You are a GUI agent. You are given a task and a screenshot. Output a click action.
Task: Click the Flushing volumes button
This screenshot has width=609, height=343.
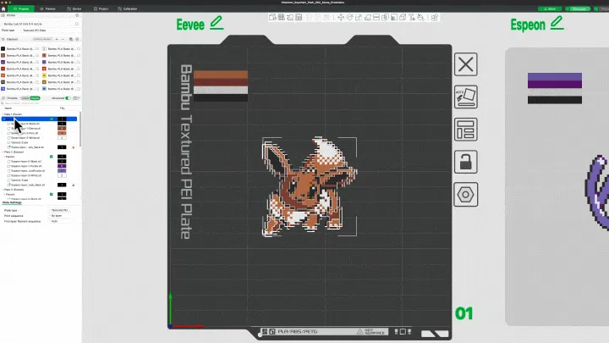click(x=42, y=39)
